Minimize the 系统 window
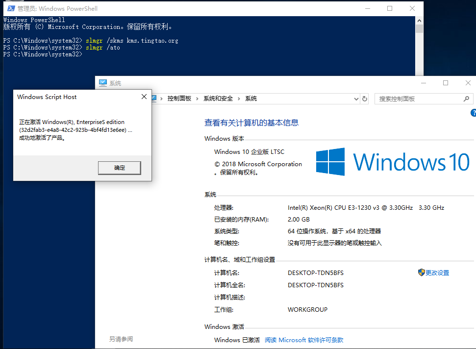This screenshot has height=349, width=476. pos(424,83)
